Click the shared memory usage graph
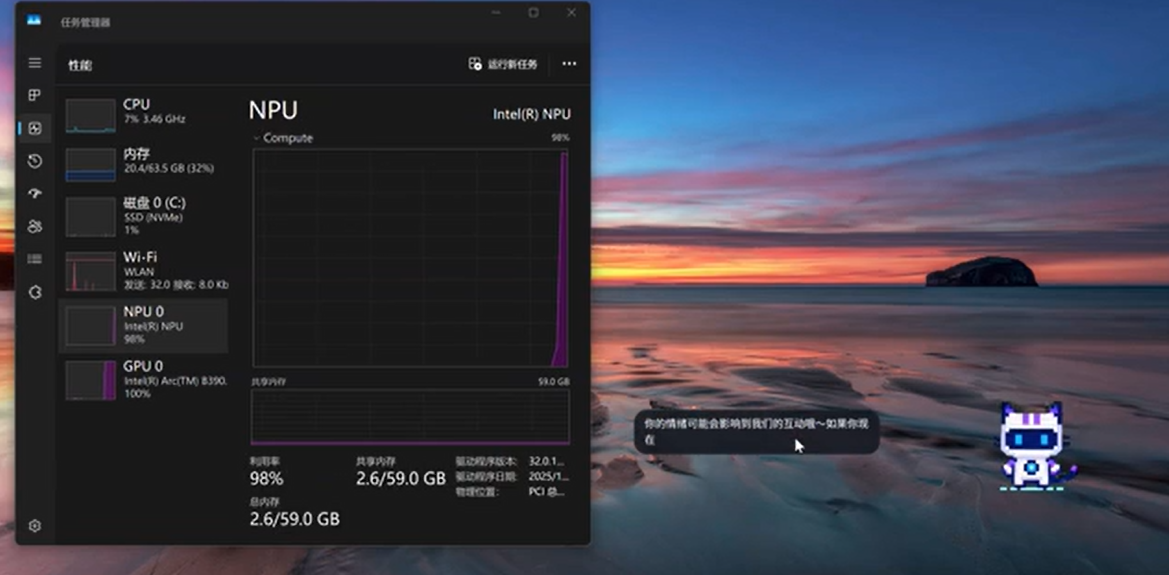The width and height of the screenshot is (1169, 575). pyautogui.click(x=410, y=417)
